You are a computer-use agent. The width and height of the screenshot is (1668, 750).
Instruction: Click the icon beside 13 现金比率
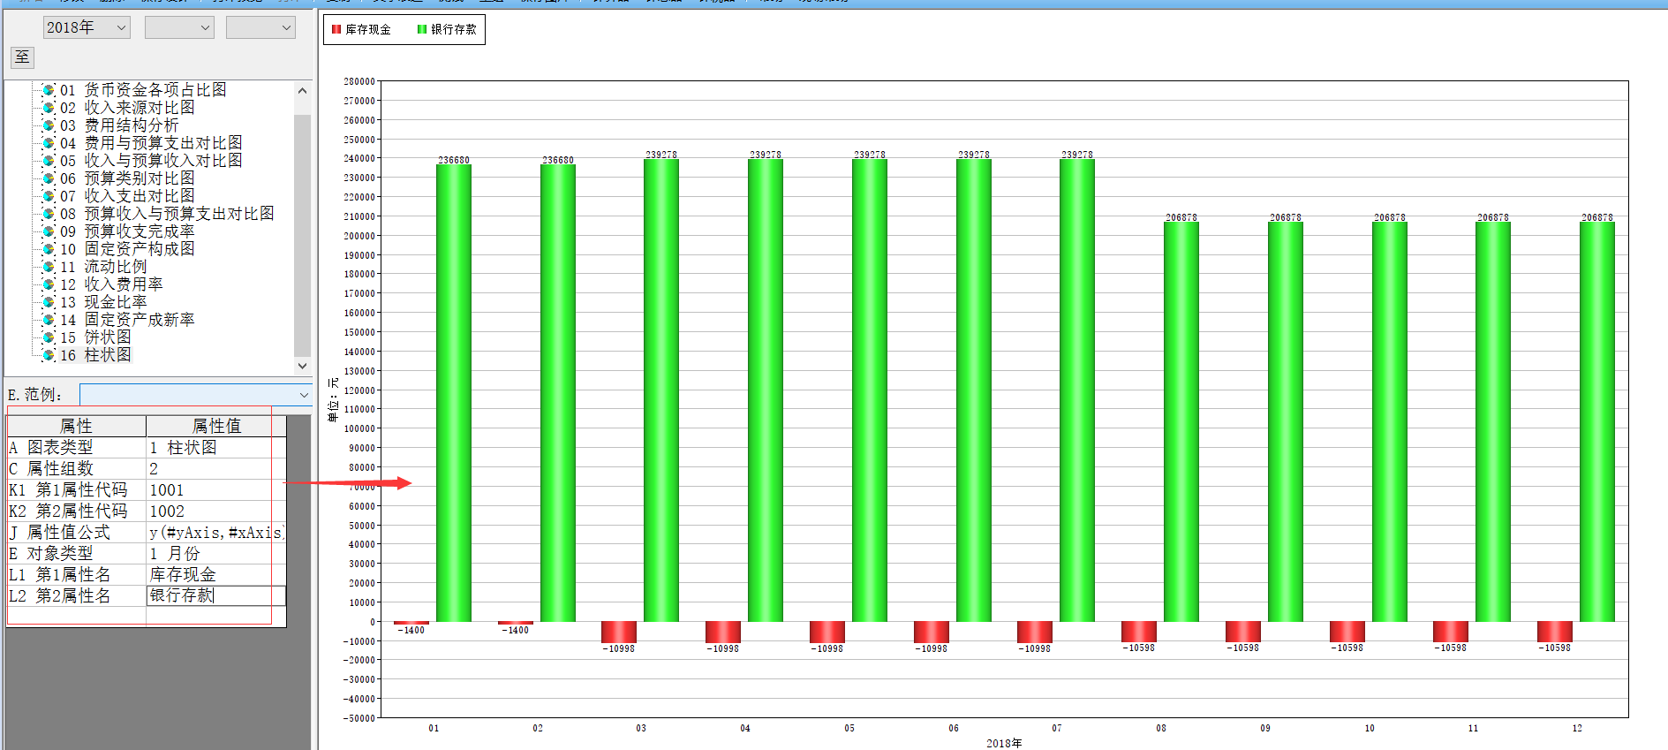(x=49, y=302)
